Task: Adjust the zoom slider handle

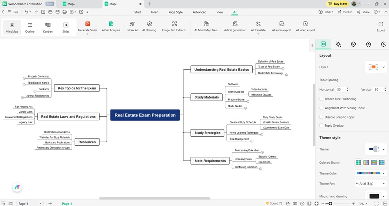Action: [x=330, y=203]
